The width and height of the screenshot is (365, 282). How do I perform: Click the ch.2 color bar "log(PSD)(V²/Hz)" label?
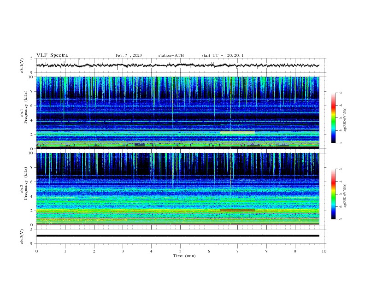click(345, 196)
